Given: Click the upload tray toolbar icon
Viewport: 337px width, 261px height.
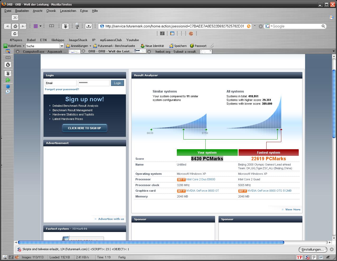Looking at the screenshot, I should tap(89, 26).
